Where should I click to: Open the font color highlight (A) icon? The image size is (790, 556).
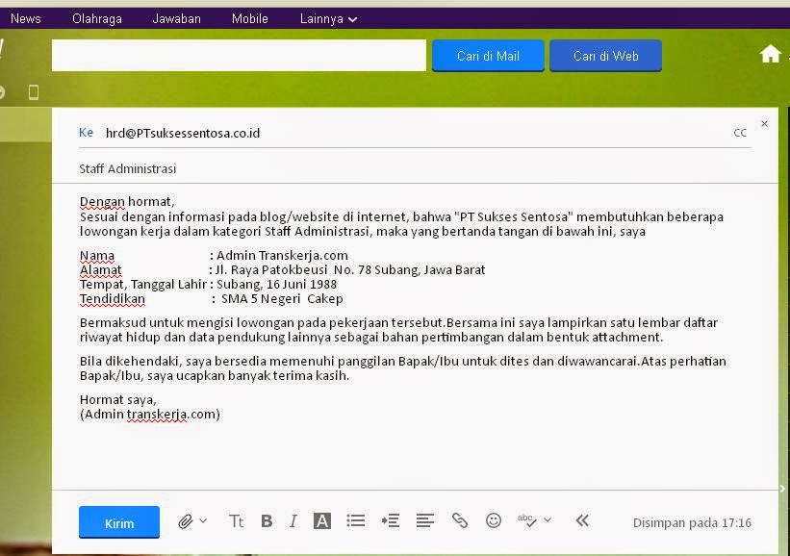(321, 520)
